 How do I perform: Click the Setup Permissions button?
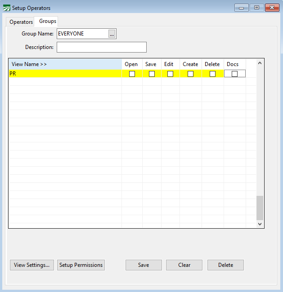pyautogui.click(x=81, y=265)
